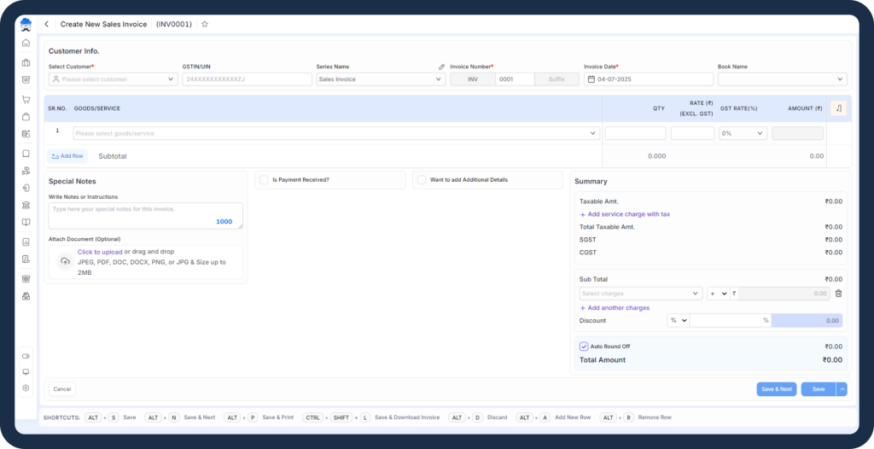This screenshot has width=874, height=449.
Task: Open settings gear at sidebar bottom
Action: pos(26,388)
